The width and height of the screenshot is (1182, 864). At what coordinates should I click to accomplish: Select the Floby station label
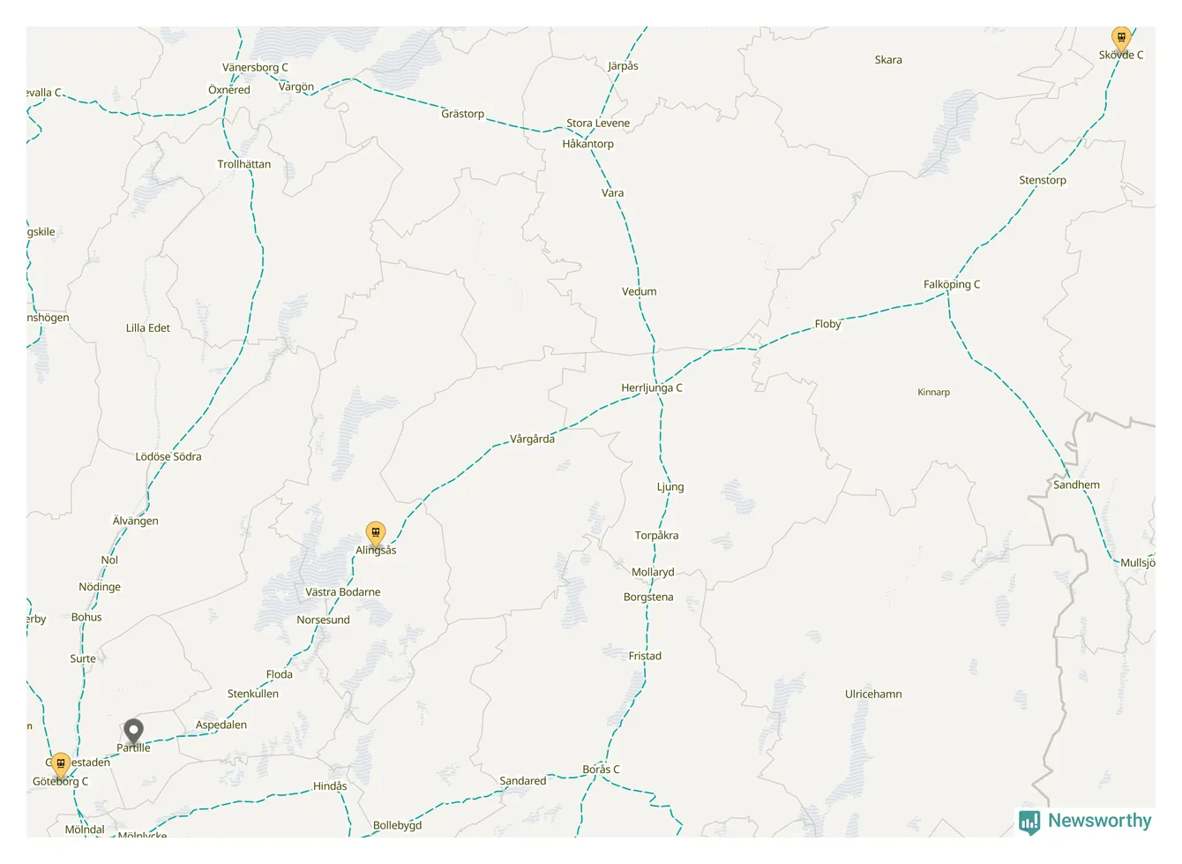[x=827, y=324]
